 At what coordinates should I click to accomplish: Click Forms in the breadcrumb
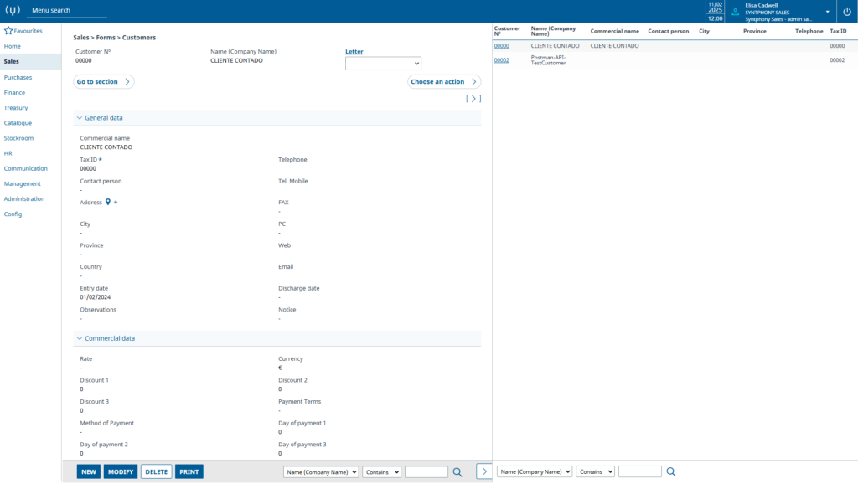click(106, 38)
